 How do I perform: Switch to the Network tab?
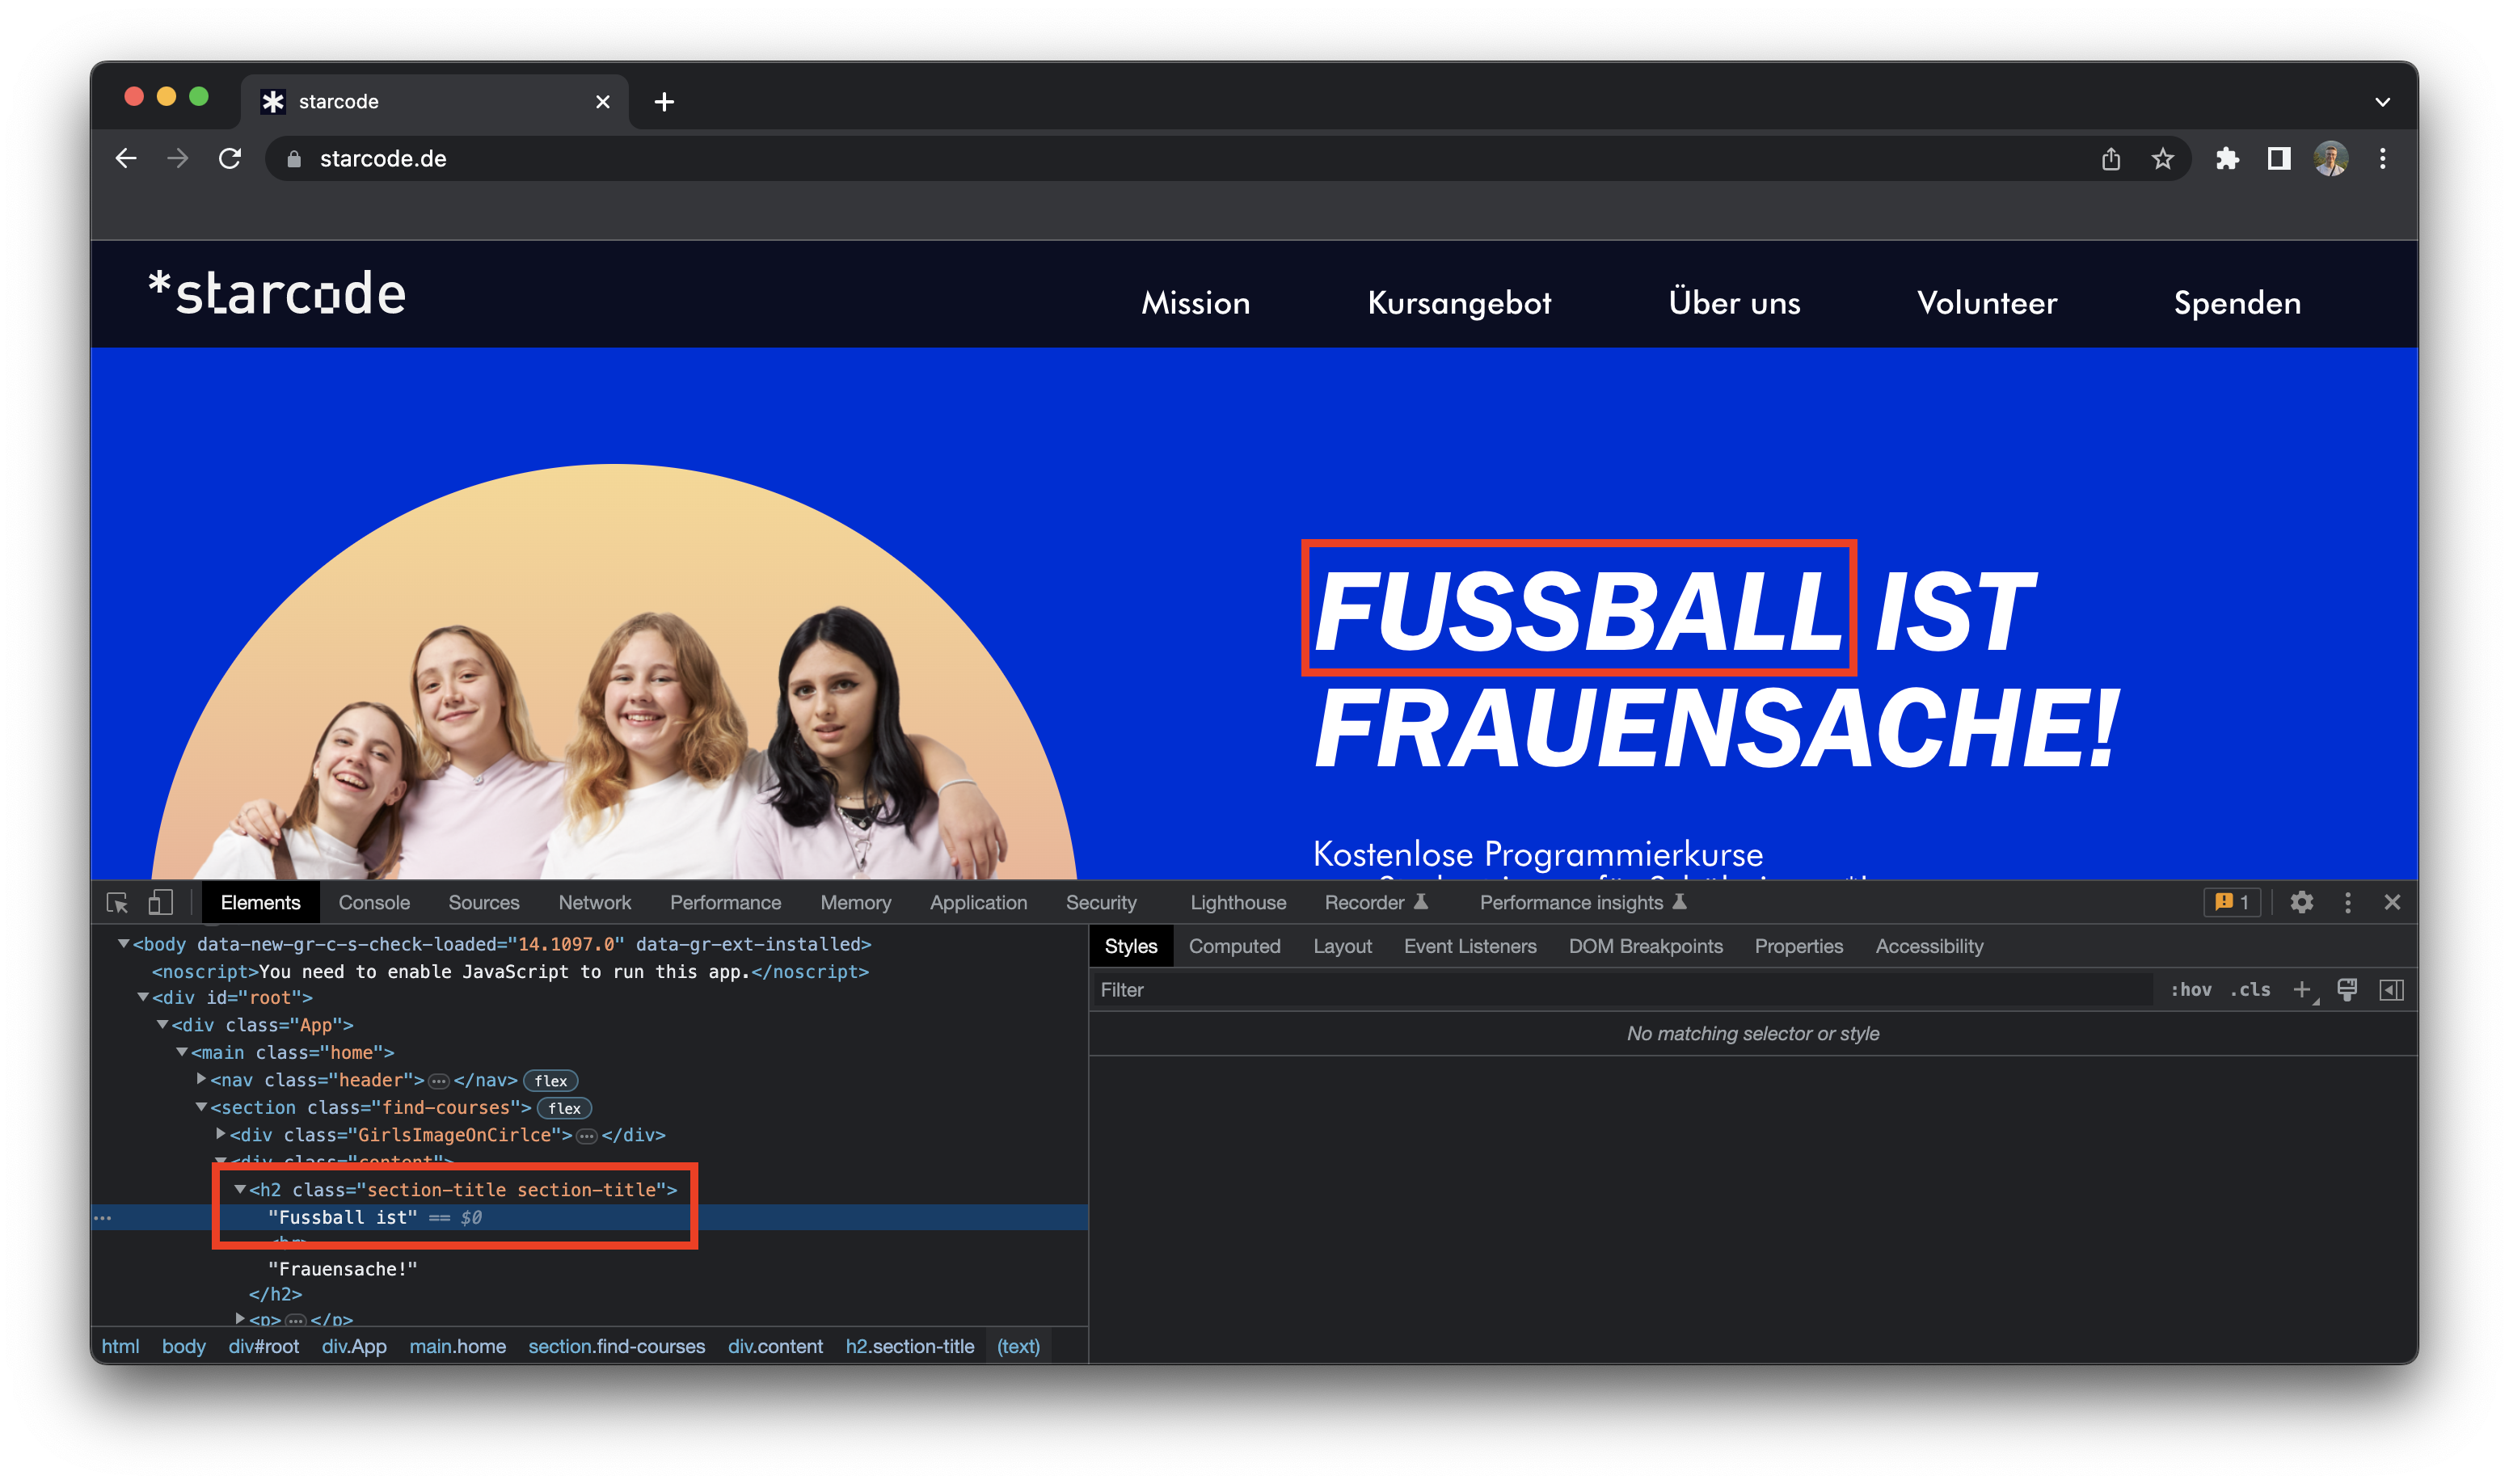click(x=595, y=902)
